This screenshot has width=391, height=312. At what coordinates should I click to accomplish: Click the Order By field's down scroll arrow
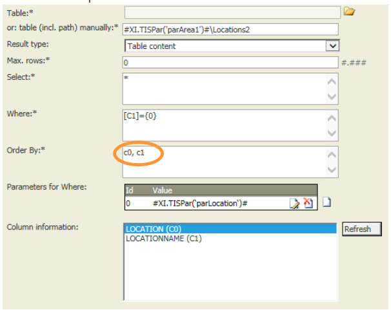[332, 170]
